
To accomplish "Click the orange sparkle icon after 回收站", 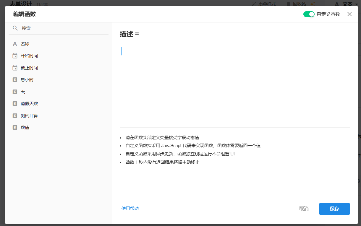I will point(313,4).
